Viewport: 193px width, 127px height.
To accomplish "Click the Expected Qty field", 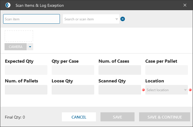I will pos(26,70).
